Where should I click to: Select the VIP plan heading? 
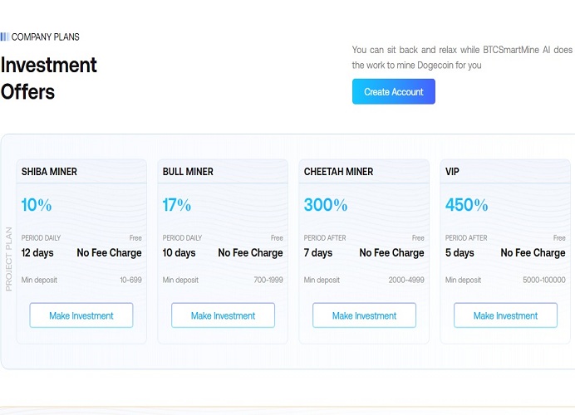tap(452, 172)
